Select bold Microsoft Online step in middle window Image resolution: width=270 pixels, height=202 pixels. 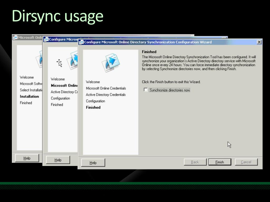coord(64,85)
